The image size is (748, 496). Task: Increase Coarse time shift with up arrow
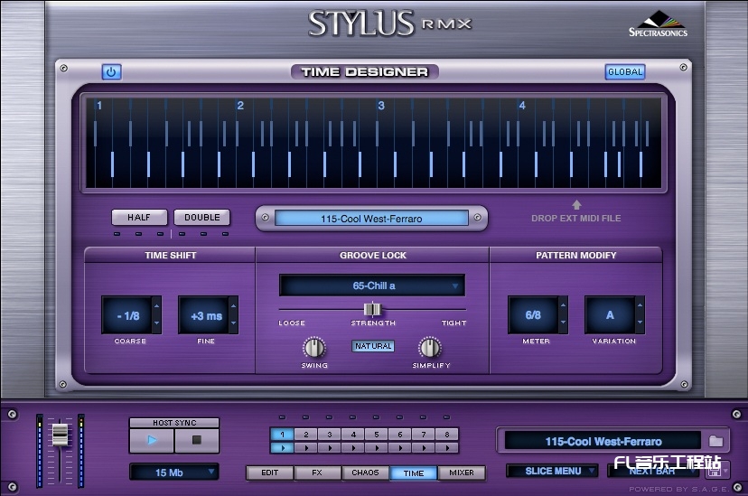(156, 305)
